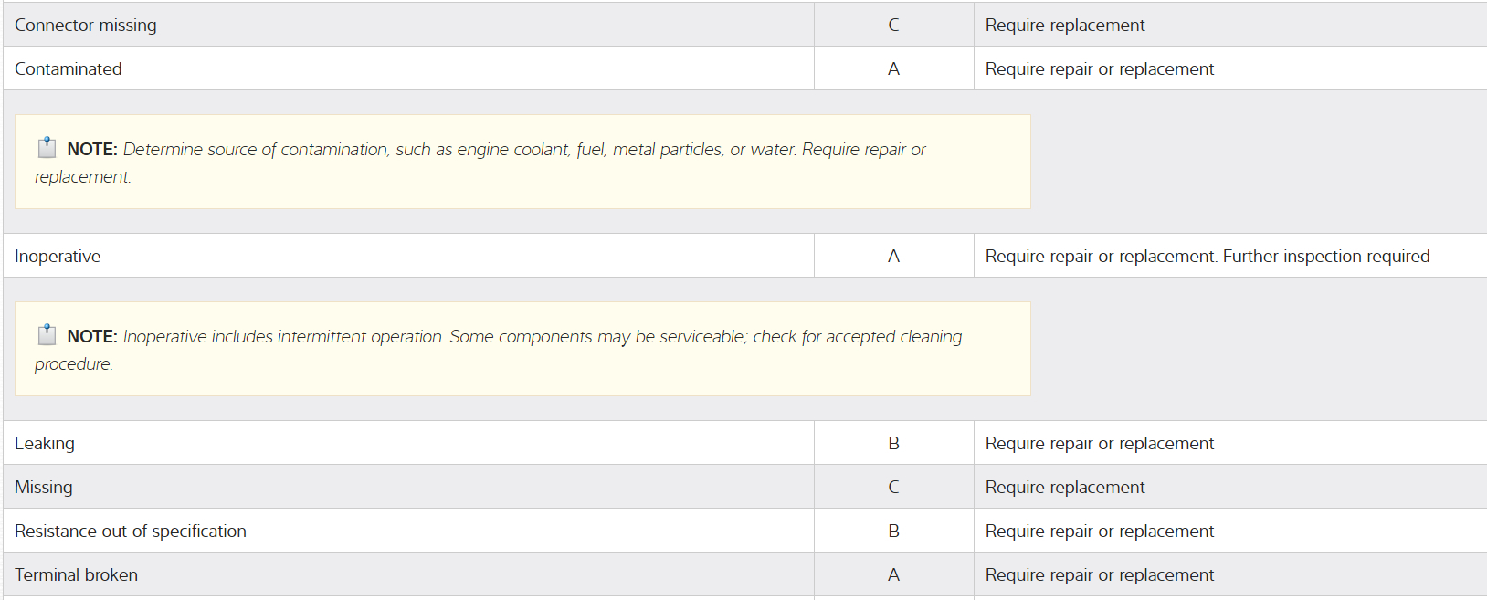This screenshot has width=1487, height=600.
Task: Select the Inoperative condition text
Action: tap(58, 257)
